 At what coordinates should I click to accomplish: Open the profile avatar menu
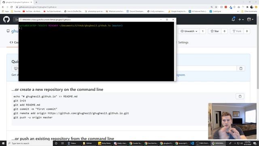[250, 19]
